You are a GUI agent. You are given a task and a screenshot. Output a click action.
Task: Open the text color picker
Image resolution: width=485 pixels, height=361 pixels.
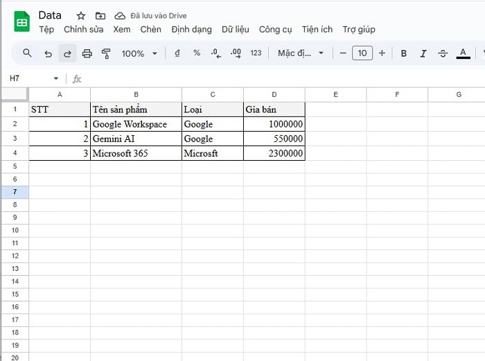(463, 53)
